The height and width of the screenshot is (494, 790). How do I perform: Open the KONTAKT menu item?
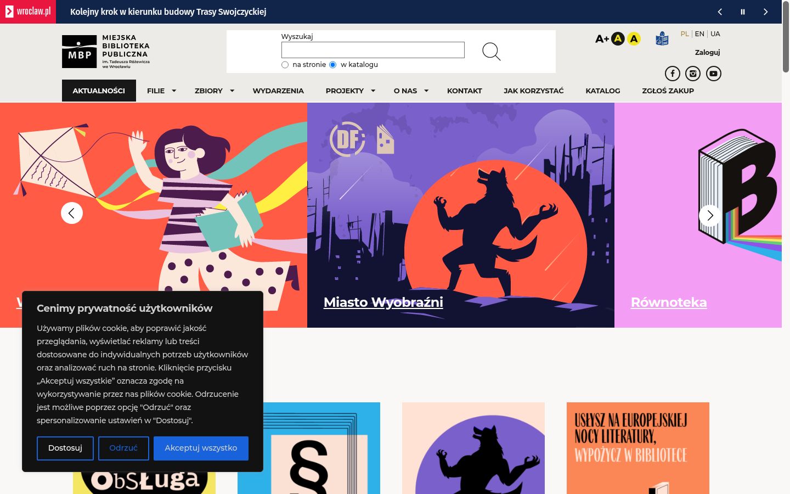click(x=465, y=91)
